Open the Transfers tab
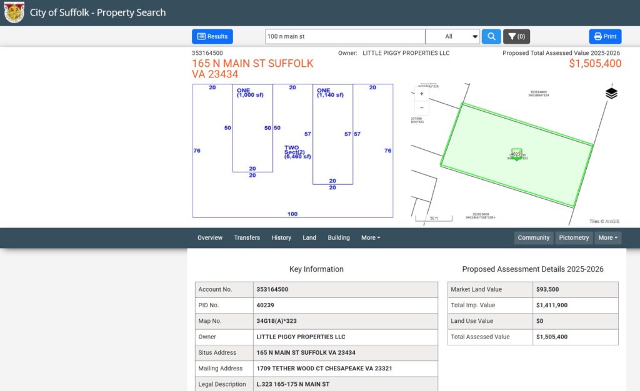This screenshot has height=391, width=640. pos(247,238)
